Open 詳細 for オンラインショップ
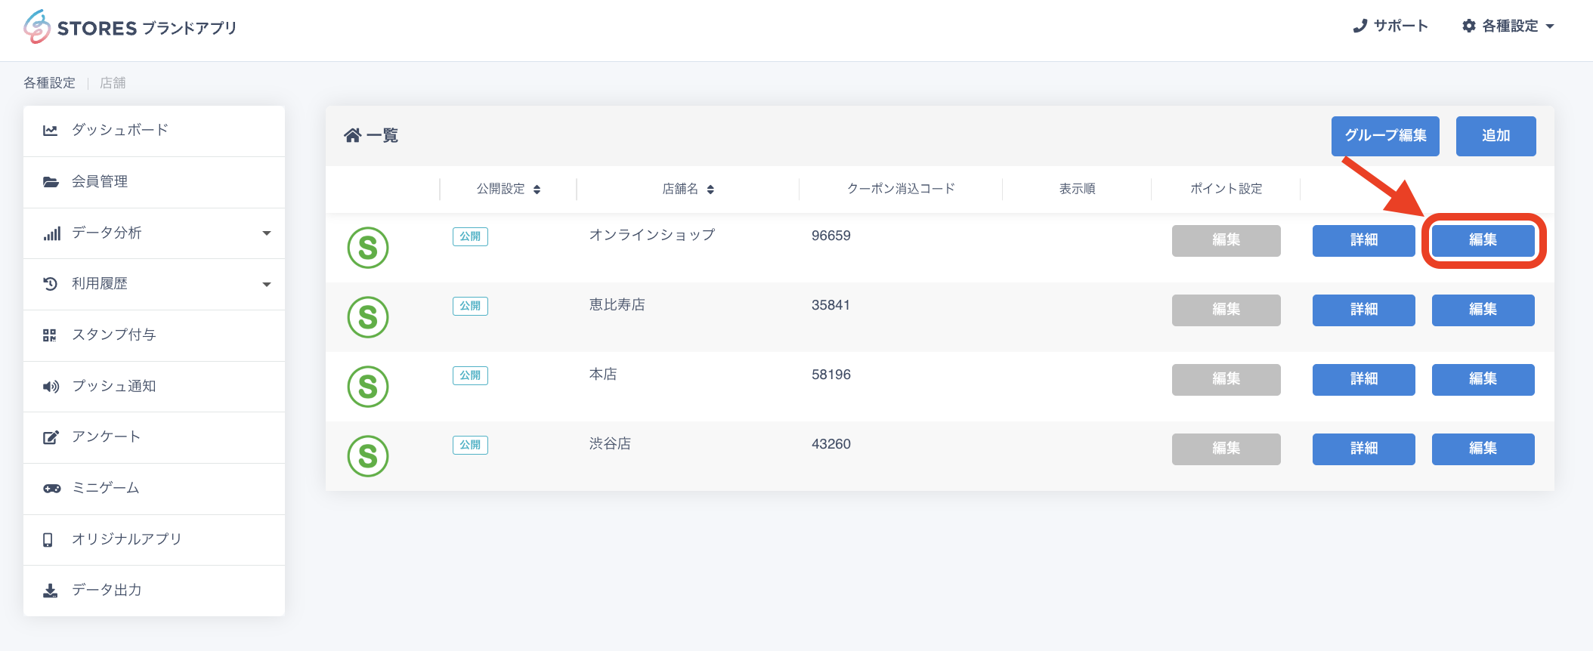1593x651 pixels. pos(1364,241)
